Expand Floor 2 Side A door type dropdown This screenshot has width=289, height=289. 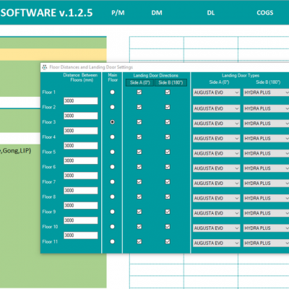point(217,108)
